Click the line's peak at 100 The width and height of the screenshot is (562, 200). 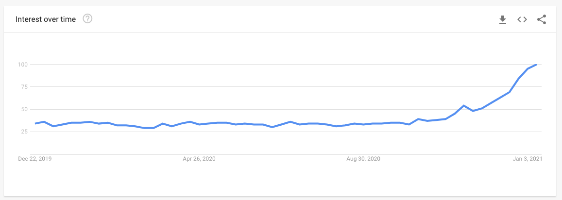coord(536,65)
